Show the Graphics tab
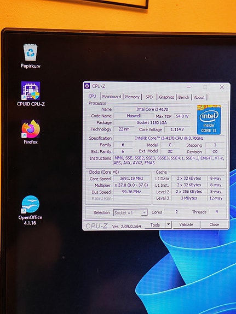The height and width of the screenshot is (314, 236). click(166, 97)
